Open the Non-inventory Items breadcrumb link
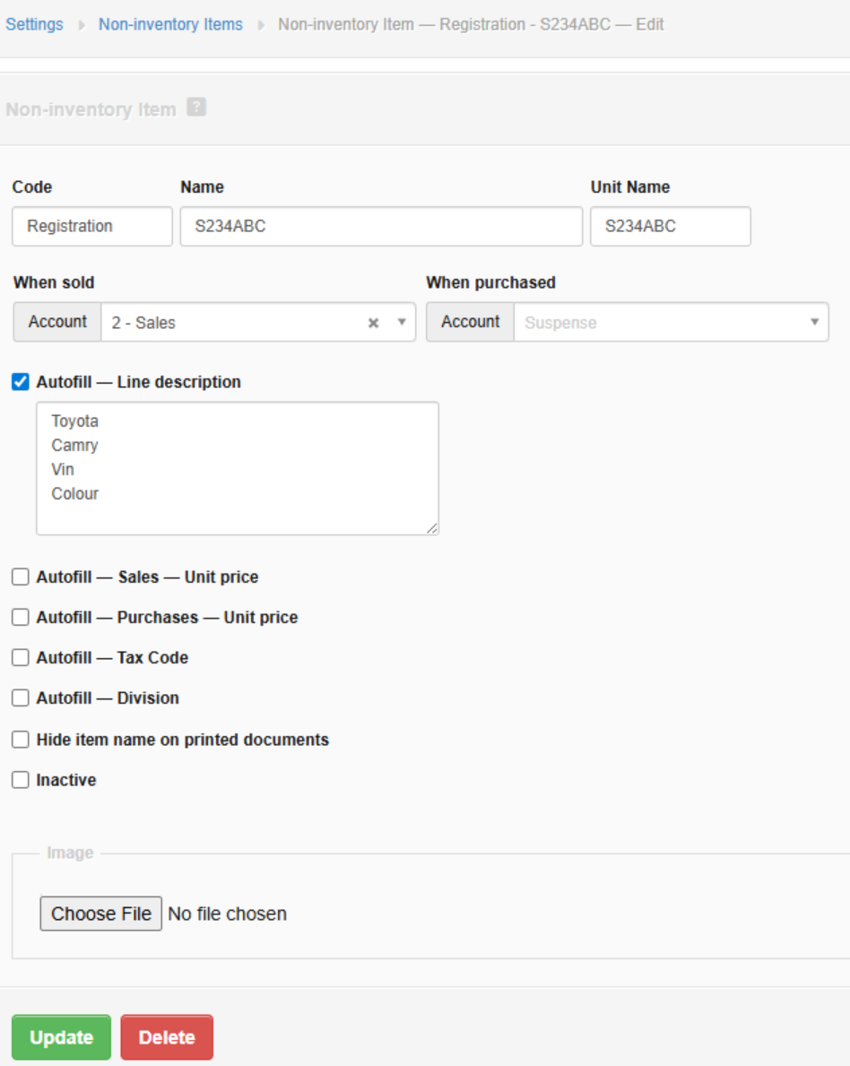Screen dimensions: 850x1066 (x=170, y=24)
